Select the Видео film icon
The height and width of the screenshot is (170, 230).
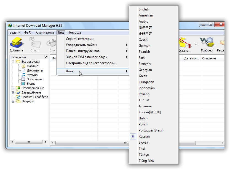pyautogui.click(x=23, y=84)
